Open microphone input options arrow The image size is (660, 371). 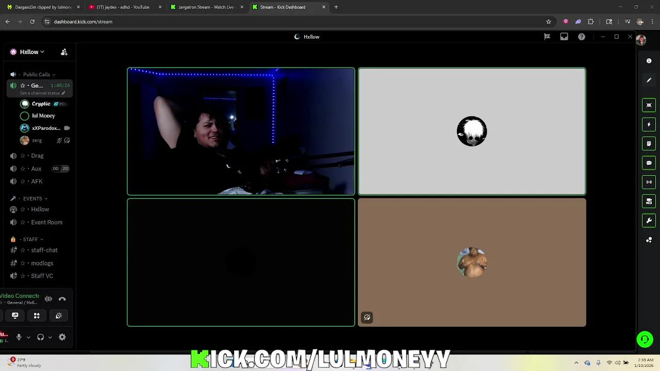tap(28, 337)
